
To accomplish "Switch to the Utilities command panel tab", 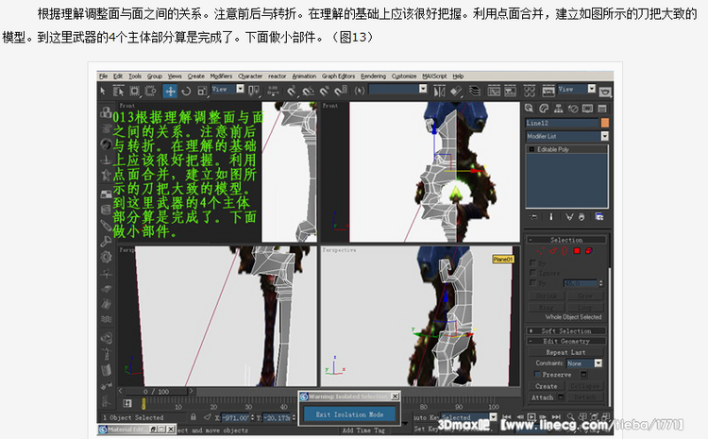I will 602,109.
